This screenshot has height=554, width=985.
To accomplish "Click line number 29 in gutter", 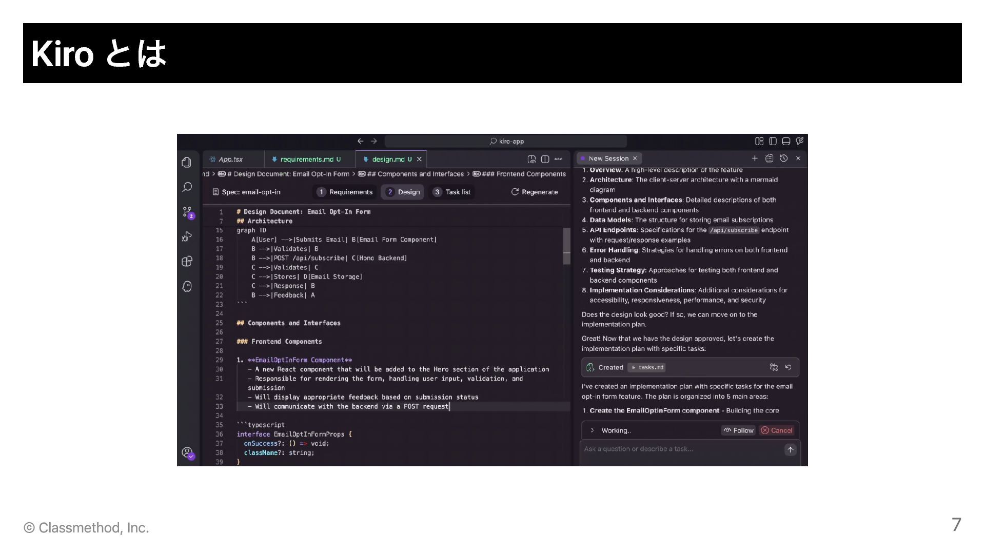I will point(219,360).
